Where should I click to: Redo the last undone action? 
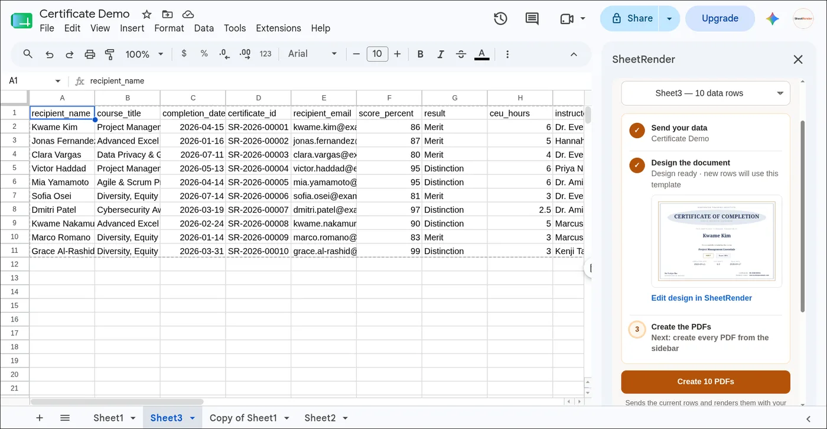[x=70, y=54]
